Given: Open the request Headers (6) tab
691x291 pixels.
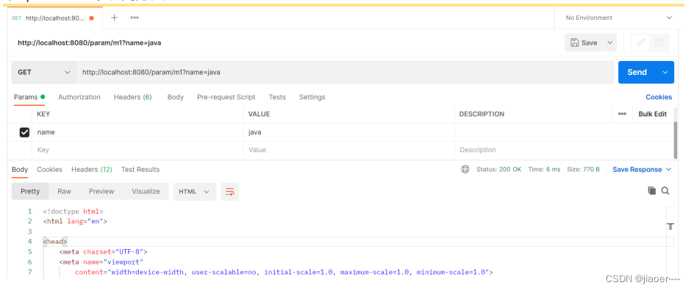Looking at the screenshot, I should (132, 97).
